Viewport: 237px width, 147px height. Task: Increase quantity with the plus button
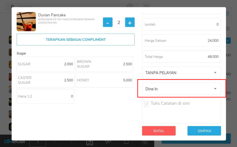pyautogui.click(x=130, y=22)
